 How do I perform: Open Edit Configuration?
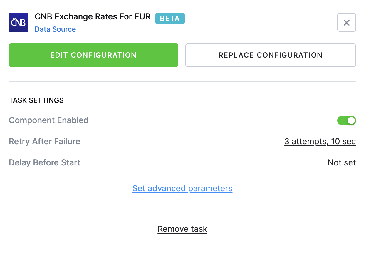tap(93, 55)
